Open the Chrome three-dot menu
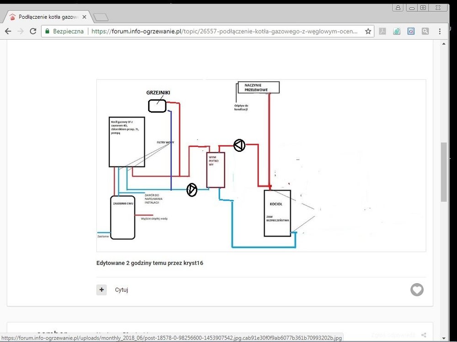The image size is (457, 342). (440, 31)
